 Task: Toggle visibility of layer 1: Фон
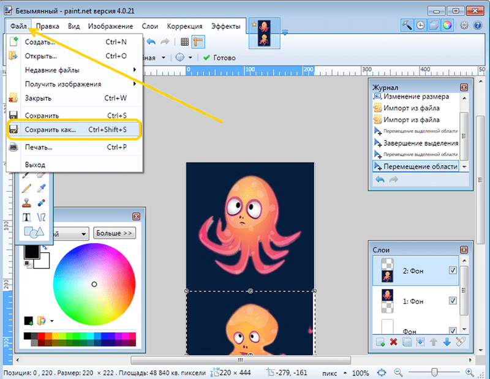point(453,301)
